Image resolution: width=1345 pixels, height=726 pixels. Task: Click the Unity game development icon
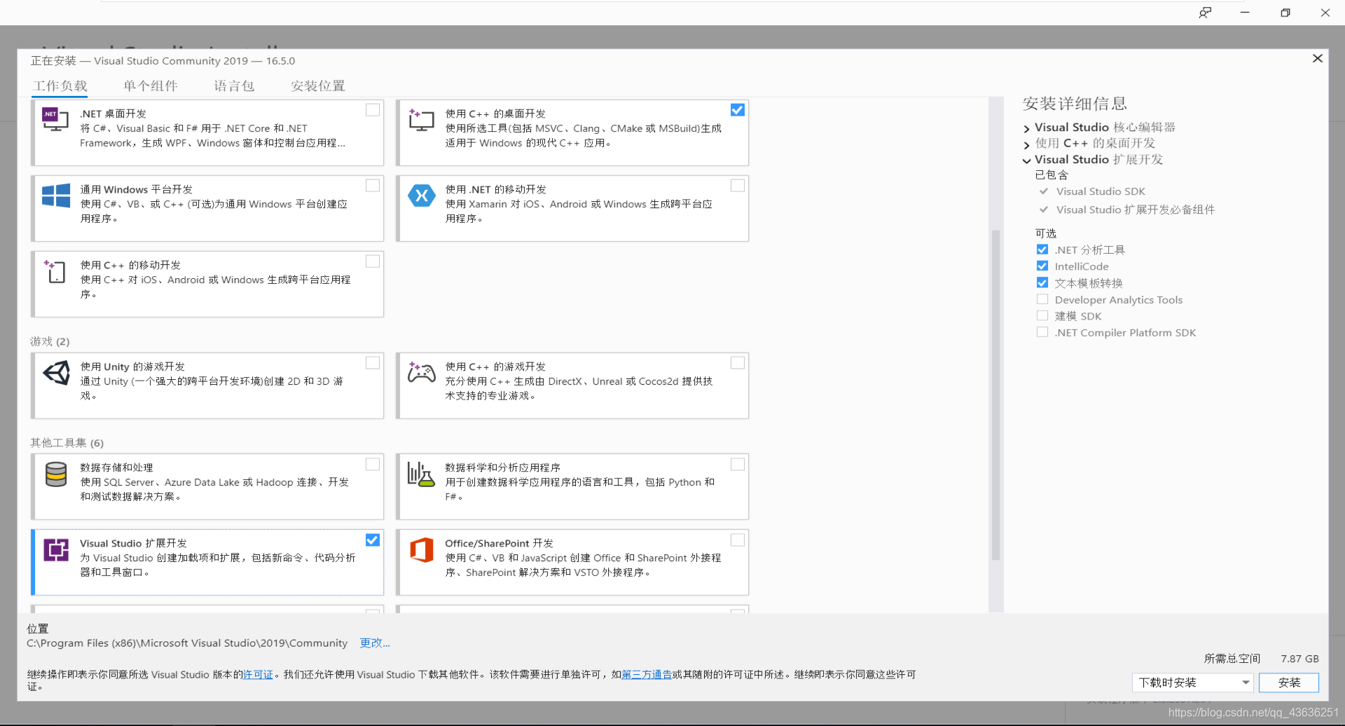click(x=56, y=373)
